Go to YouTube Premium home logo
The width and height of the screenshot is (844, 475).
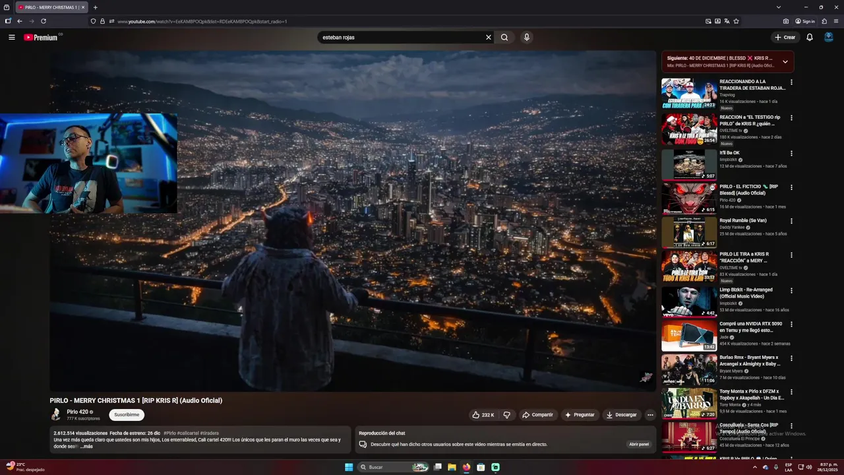(x=42, y=38)
